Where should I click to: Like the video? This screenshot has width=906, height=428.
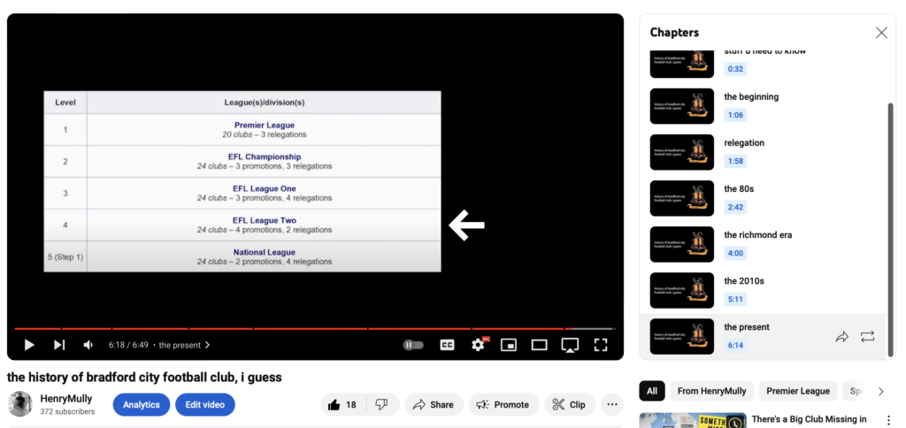(343, 405)
